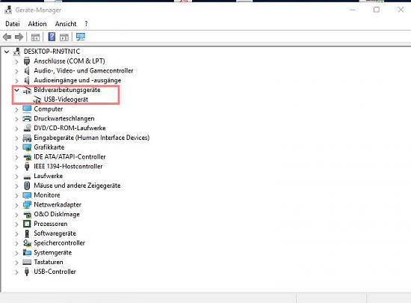Expand the Netzwerkadapter category
The image size is (411, 303).
pyautogui.click(x=16, y=205)
